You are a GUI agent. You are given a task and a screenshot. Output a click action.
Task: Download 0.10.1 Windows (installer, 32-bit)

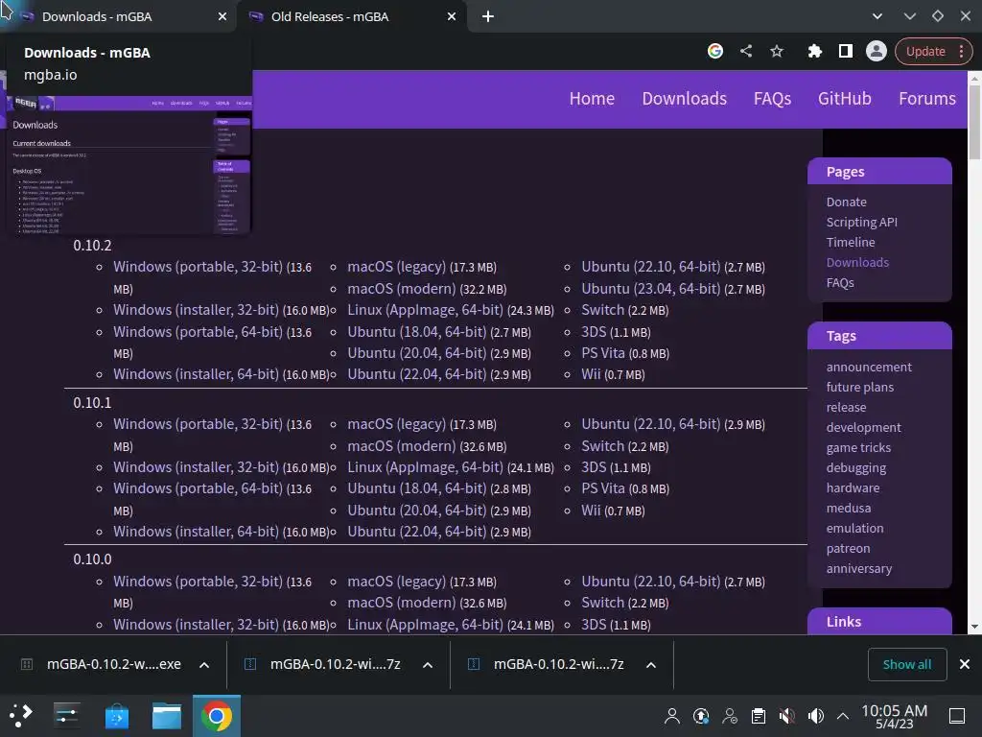click(196, 467)
